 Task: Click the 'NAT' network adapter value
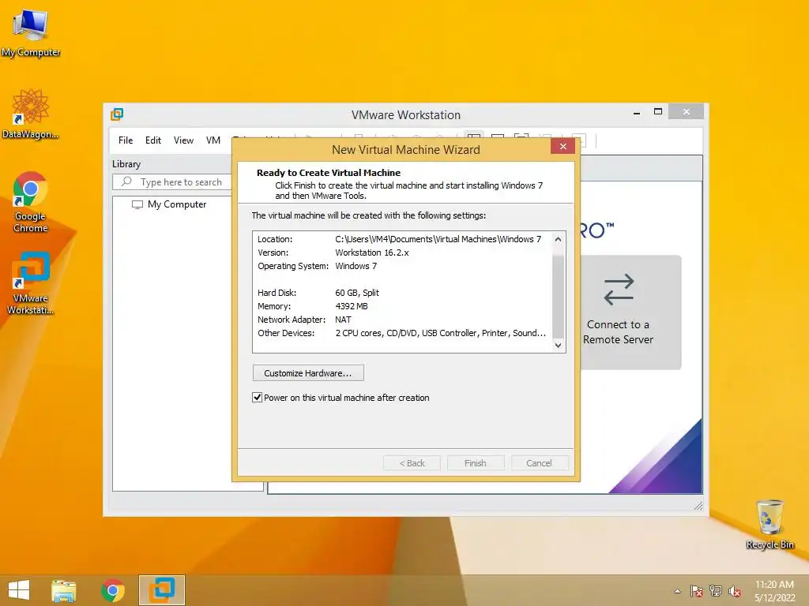point(343,320)
